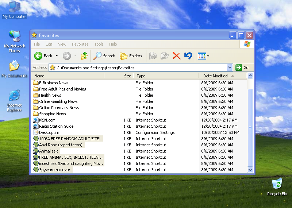Select the My Computer desktop icon

pos(14,10)
